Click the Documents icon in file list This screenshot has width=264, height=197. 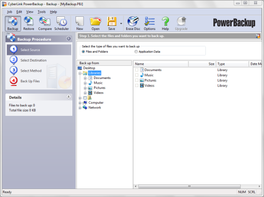click(142, 70)
